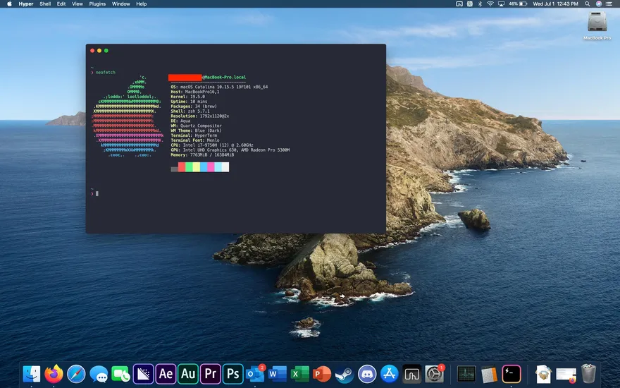Viewport: 620px width, 388px height.
Task: Click the 'Uptime: 10 mins' line
Action: (x=189, y=102)
